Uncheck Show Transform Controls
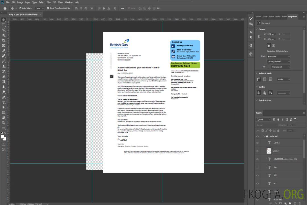Screen dimensions: 307x205 pos(48,8)
